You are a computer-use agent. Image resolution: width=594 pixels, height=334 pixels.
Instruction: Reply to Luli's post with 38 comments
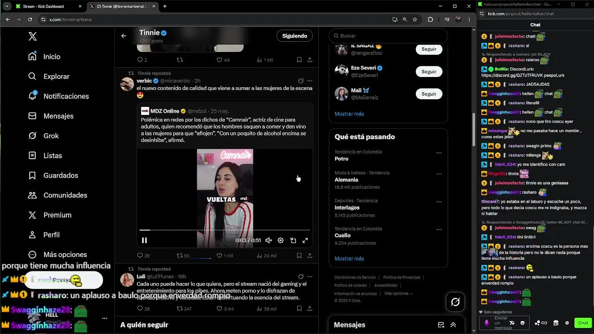point(143,309)
